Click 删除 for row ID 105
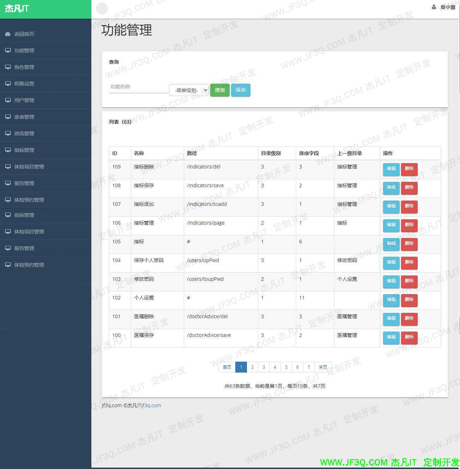This screenshot has height=469, width=460. coord(409,244)
